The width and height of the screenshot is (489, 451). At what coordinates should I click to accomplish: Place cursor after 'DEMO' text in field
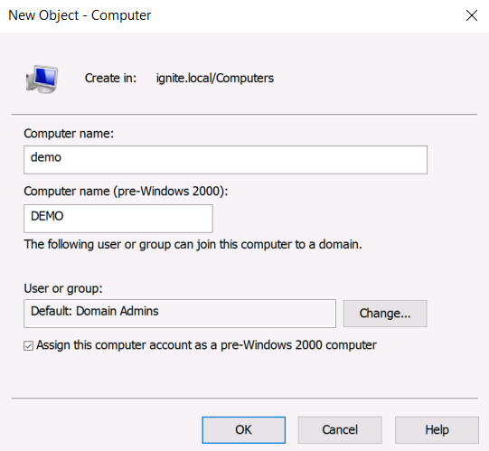(x=65, y=216)
